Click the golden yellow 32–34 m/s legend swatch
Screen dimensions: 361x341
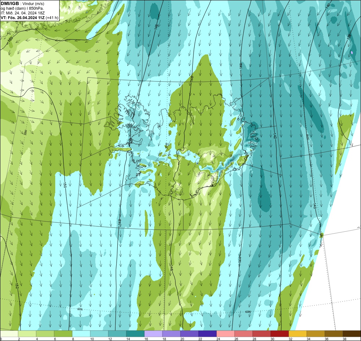[x=297, y=334]
